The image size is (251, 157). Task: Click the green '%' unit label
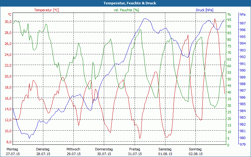229,14
